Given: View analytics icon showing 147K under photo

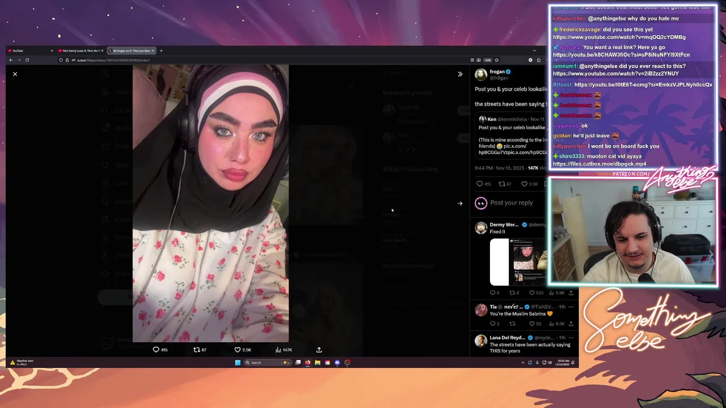Looking at the screenshot, I should (278, 350).
